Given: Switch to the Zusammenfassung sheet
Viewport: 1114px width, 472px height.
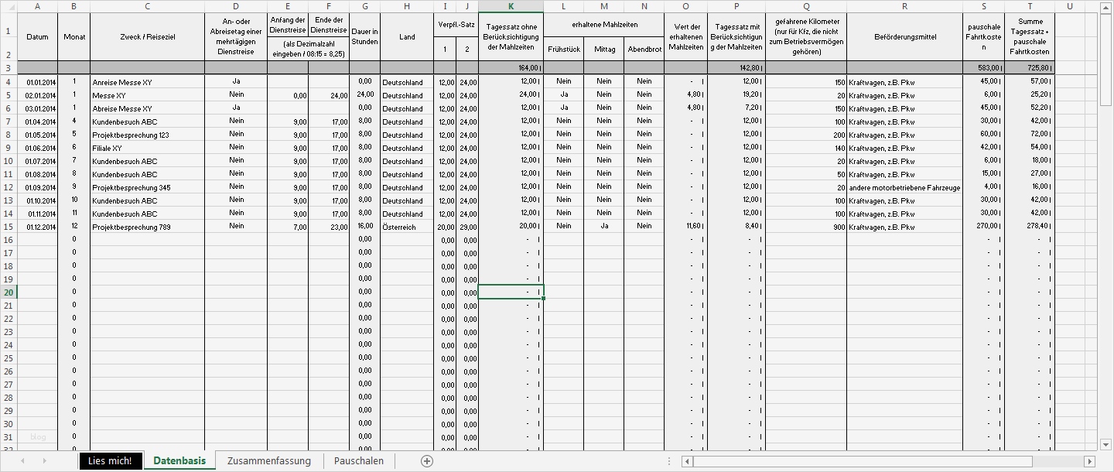Looking at the screenshot, I should (268, 460).
